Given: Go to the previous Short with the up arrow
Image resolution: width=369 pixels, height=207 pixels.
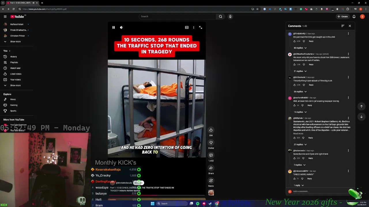Looking at the screenshot, I should tap(362, 106).
